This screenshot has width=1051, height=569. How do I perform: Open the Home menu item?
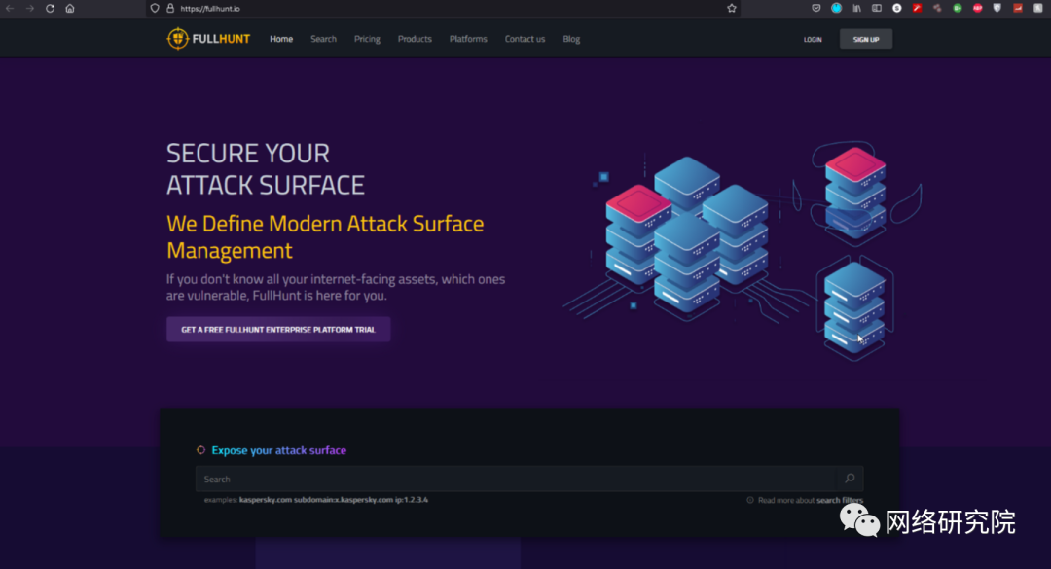pyautogui.click(x=281, y=39)
